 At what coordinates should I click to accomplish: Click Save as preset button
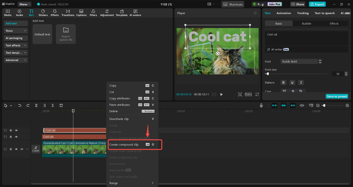(337, 96)
